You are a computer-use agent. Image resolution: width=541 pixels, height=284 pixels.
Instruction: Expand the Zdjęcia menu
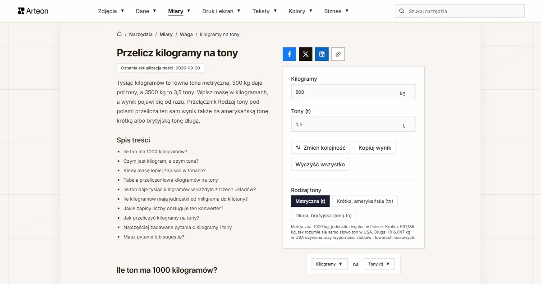[x=111, y=11]
